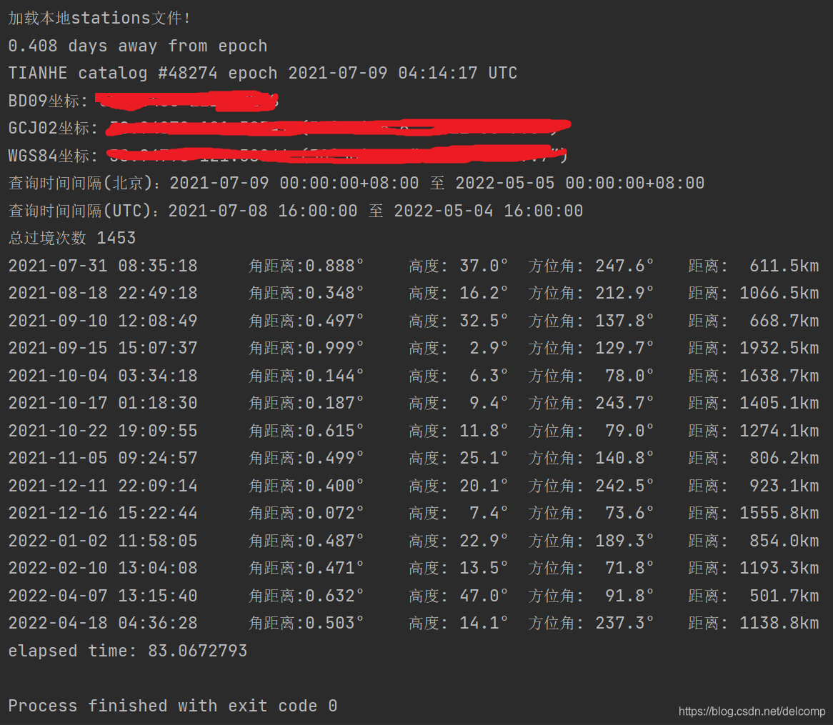Click the '高度: 14.1°' value
The height and width of the screenshot is (725, 833).
[x=459, y=623]
